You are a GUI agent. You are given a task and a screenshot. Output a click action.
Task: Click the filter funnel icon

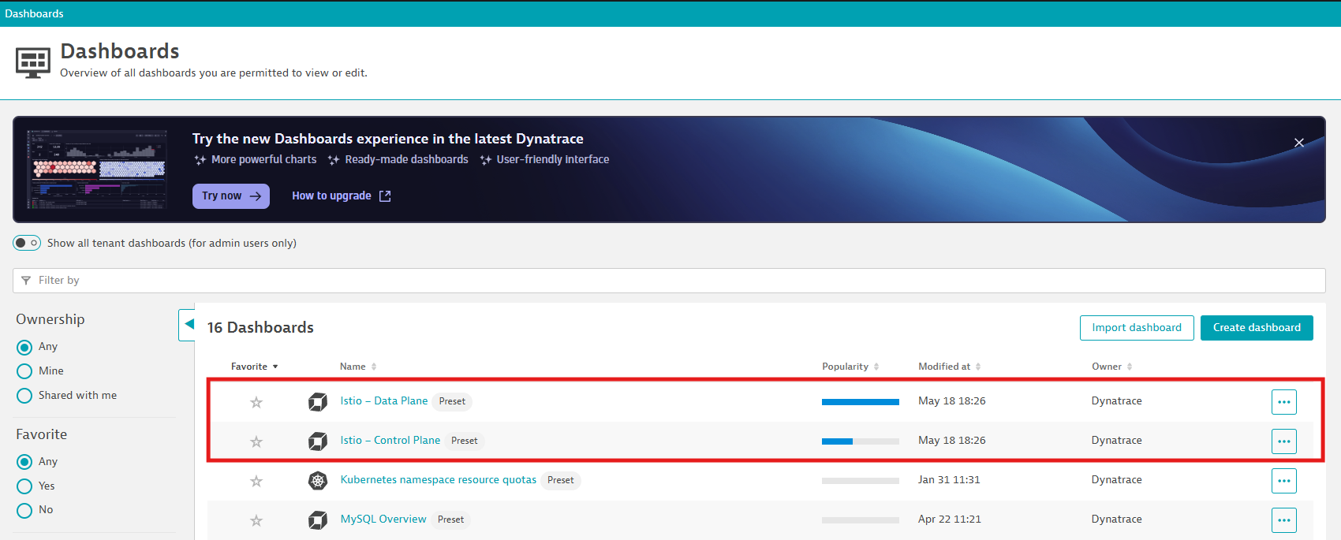coord(26,281)
